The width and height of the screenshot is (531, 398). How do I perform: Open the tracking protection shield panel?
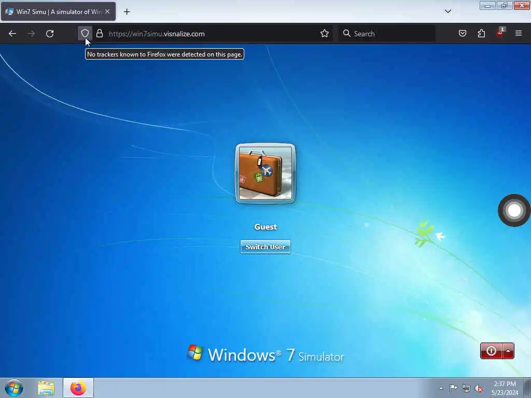pyautogui.click(x=85, y=34)
